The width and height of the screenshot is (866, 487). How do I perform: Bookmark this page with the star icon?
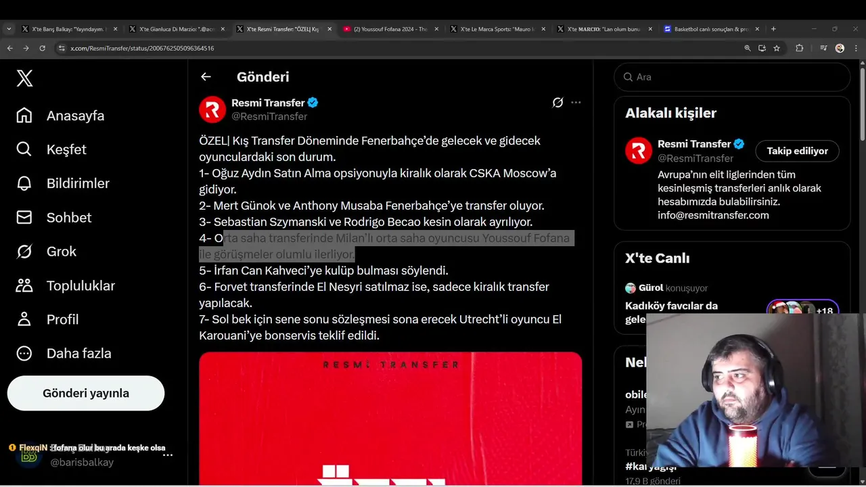click(x=777, y=48)
